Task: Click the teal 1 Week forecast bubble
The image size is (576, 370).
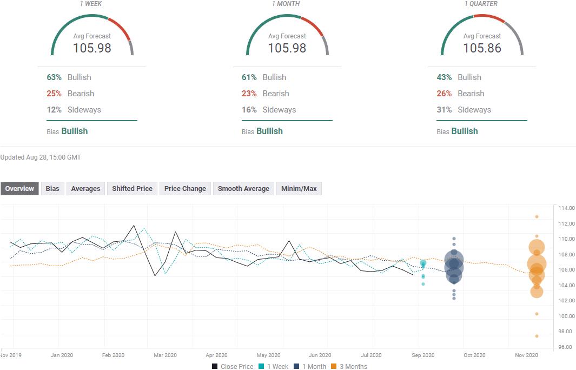Action: tap(423, 263)
